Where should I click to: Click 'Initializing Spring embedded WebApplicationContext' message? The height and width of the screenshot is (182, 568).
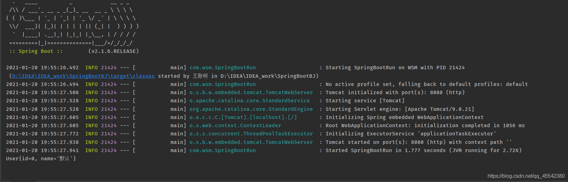coord(404,117)
